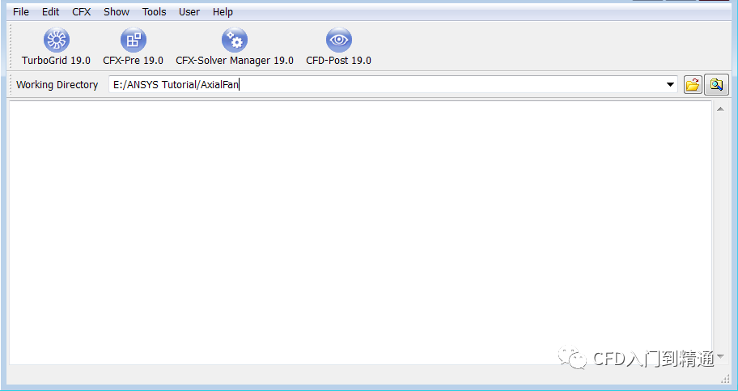Browse for working directory folder
Viewport: 738px width, 391px height.
tap(693, 85)
